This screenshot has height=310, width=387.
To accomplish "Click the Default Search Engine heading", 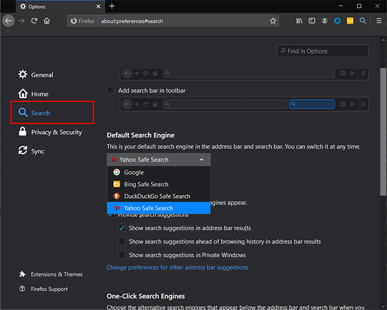I will click(x=140, y=135).
